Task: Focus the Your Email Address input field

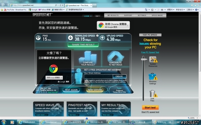Action: point(98,77)
